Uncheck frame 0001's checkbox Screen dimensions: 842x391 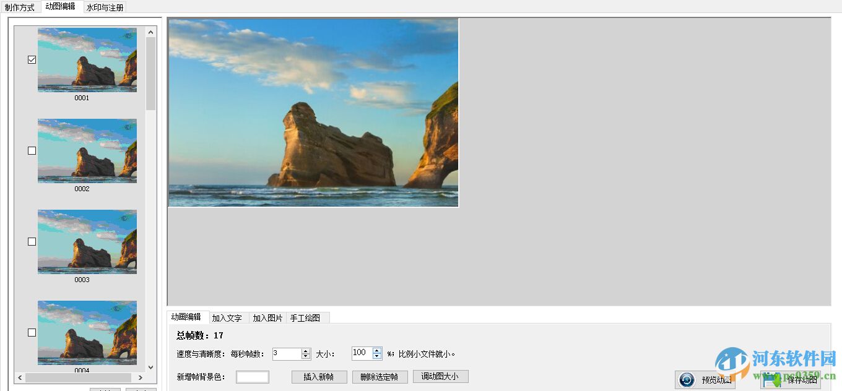click(x=31, y=59)
